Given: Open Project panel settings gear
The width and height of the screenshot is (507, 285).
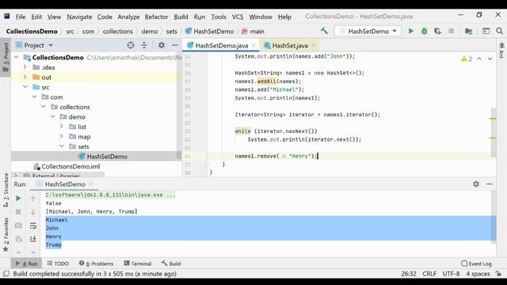Looking at the screenshot, I should click(162, 45).
